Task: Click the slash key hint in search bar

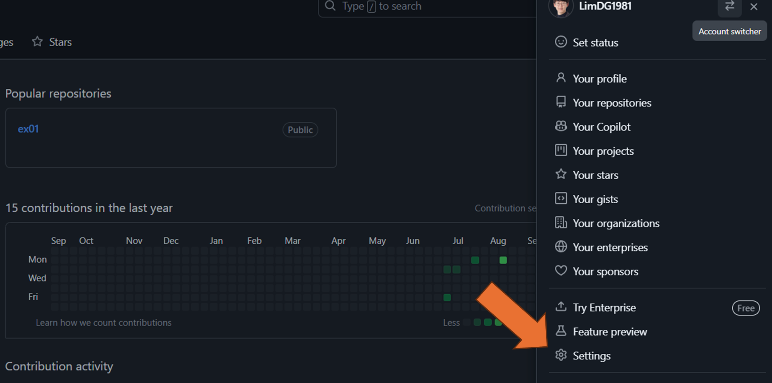Action: 371,6
